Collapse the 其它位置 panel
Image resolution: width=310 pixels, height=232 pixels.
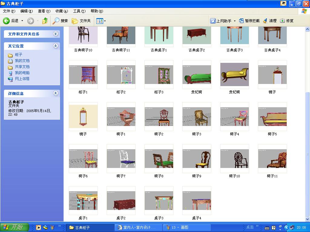tap(56, 46)
